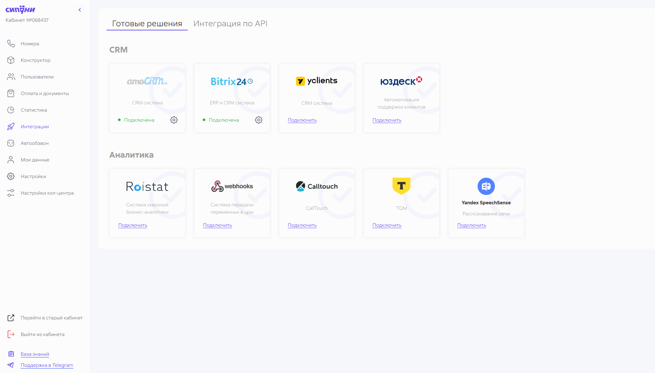
Task: Click the amoCRM logo
Action: click(147, 81)
